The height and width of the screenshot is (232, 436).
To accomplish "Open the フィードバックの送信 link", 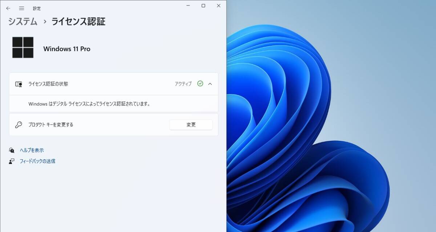I will [x=37, y=161].
